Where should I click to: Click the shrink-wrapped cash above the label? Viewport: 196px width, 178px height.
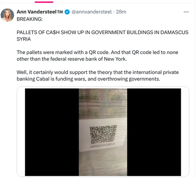click(x=103, y=104)
